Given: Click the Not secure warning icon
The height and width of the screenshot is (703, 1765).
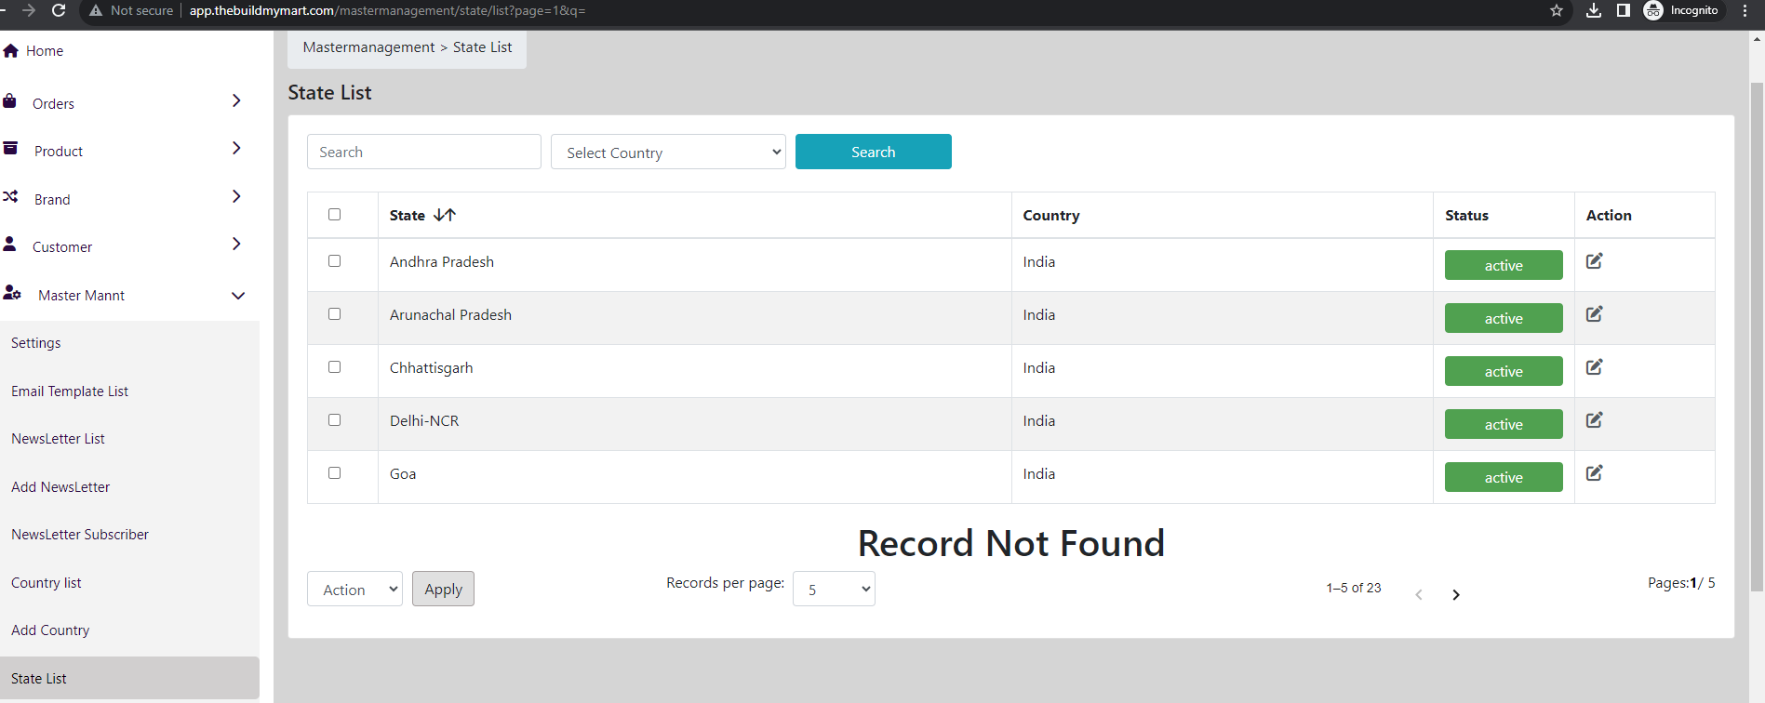Looking at the screenshot, I should tap(95, 10).
